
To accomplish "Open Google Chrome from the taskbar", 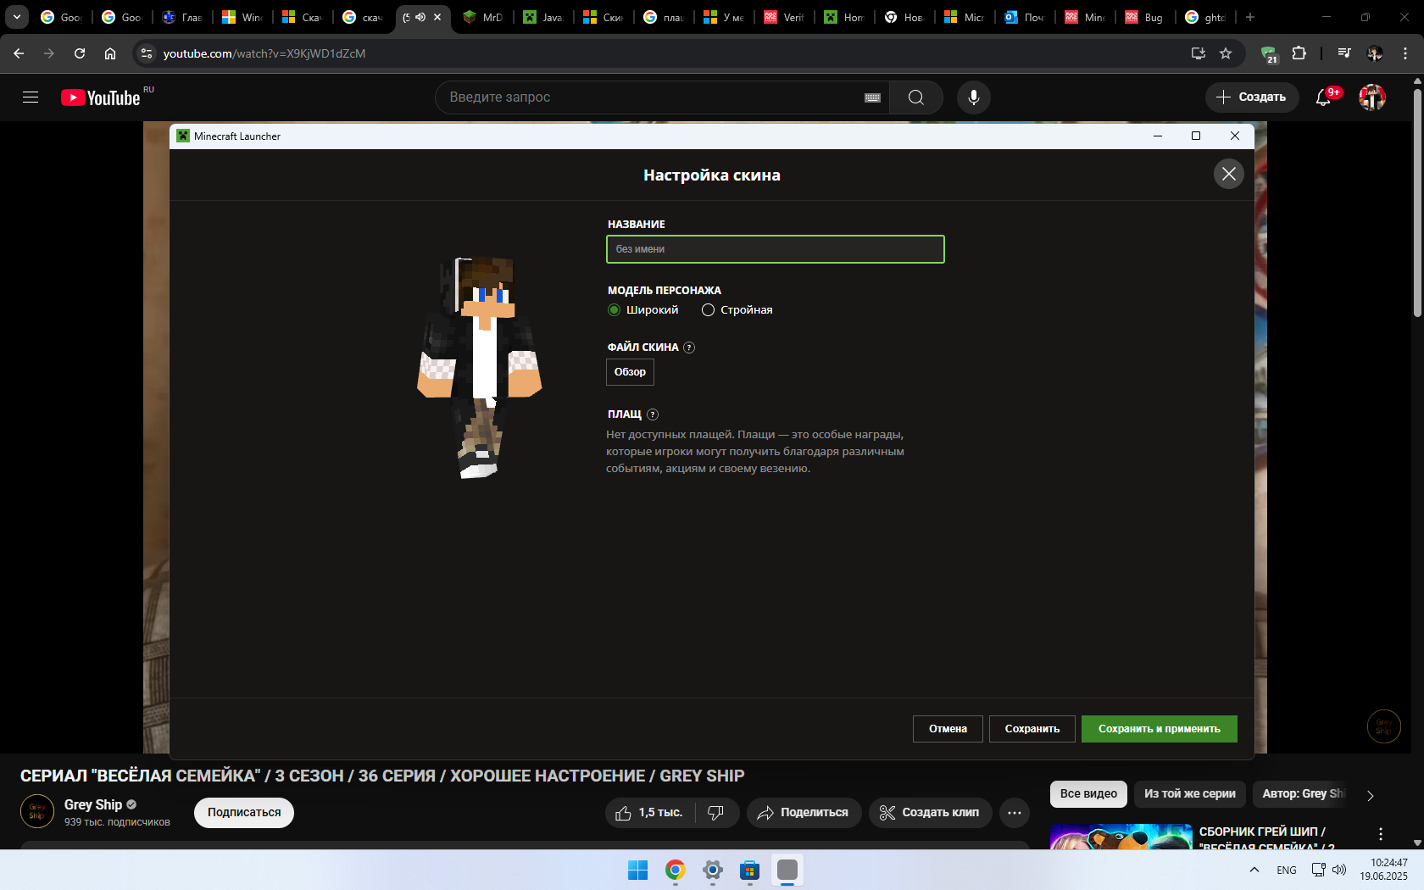I will 676,871.
